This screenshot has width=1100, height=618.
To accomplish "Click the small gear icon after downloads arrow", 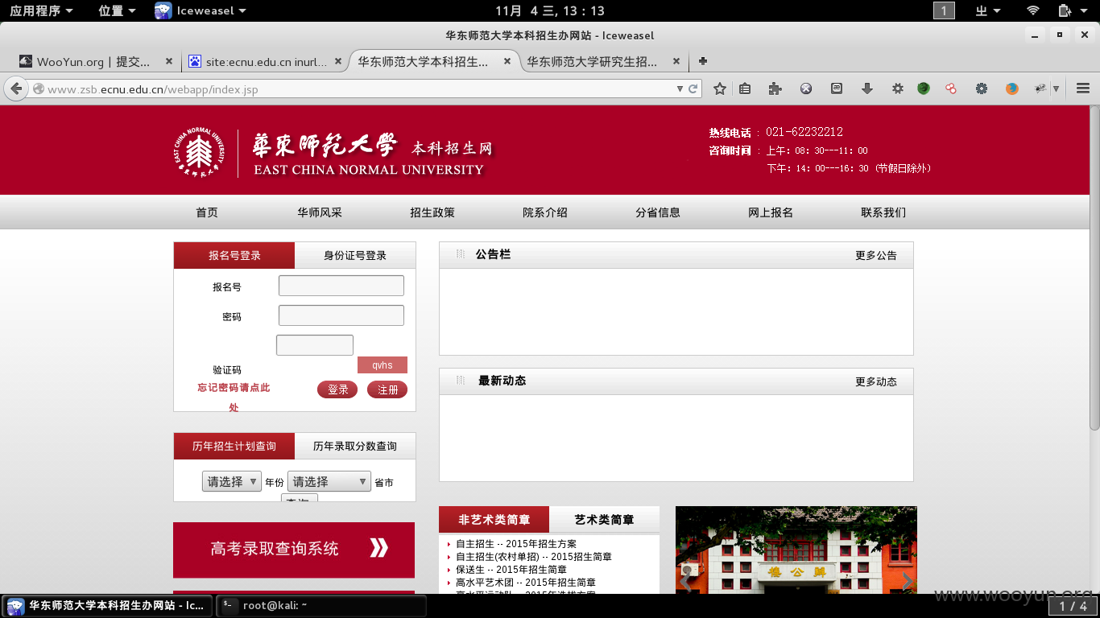I will [x=898, y=89].
